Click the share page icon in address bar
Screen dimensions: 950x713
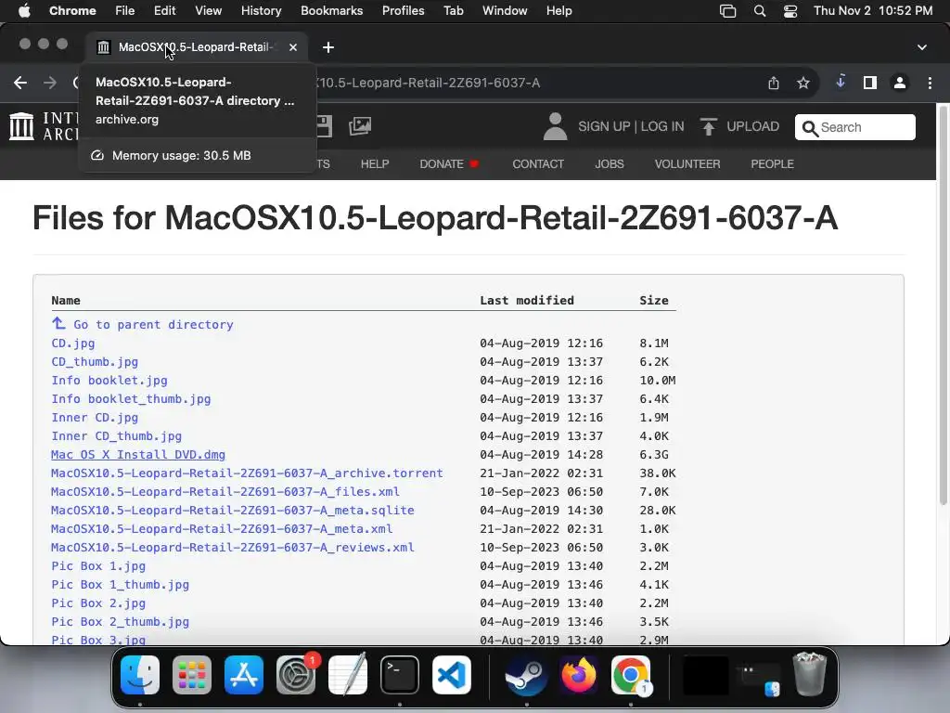coord(774,83)
